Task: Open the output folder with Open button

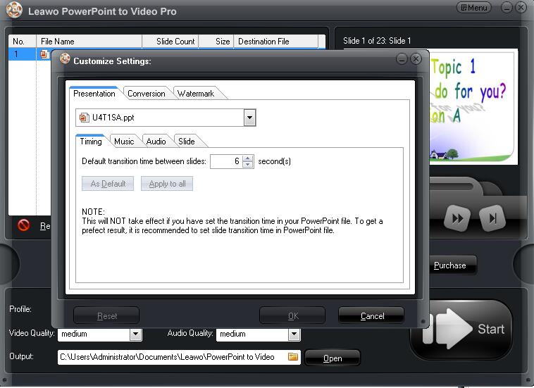Action: [333, 358]
